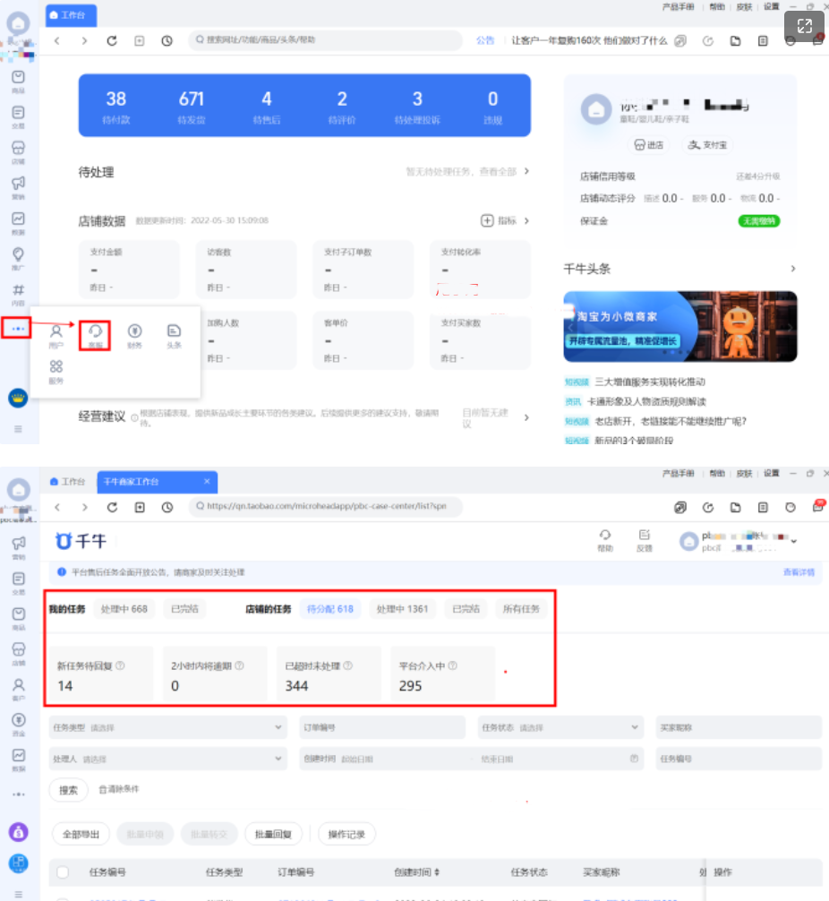
Task: Tick the select-all checkbox beside 任务编号
Action: click(63, 871)
